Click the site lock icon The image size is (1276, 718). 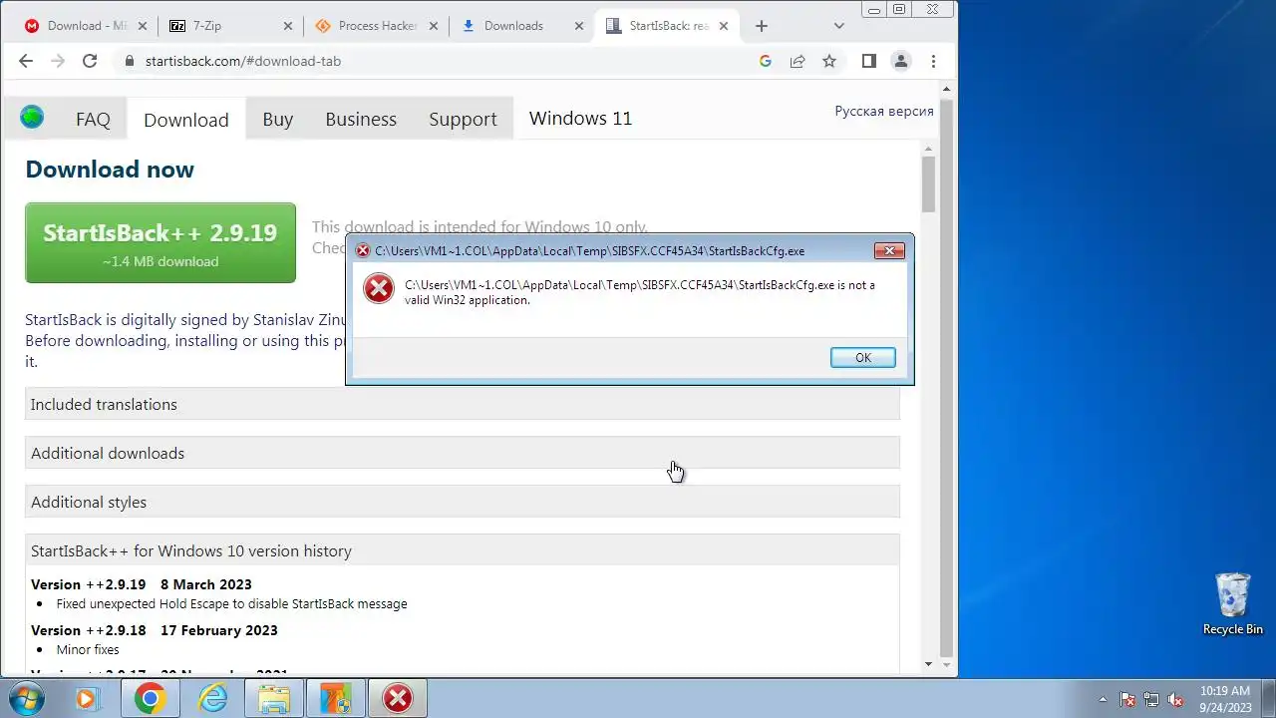click(x=129, y=61)
